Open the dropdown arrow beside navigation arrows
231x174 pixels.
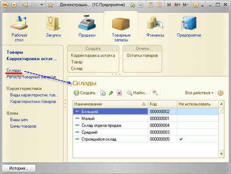[42, 5]
